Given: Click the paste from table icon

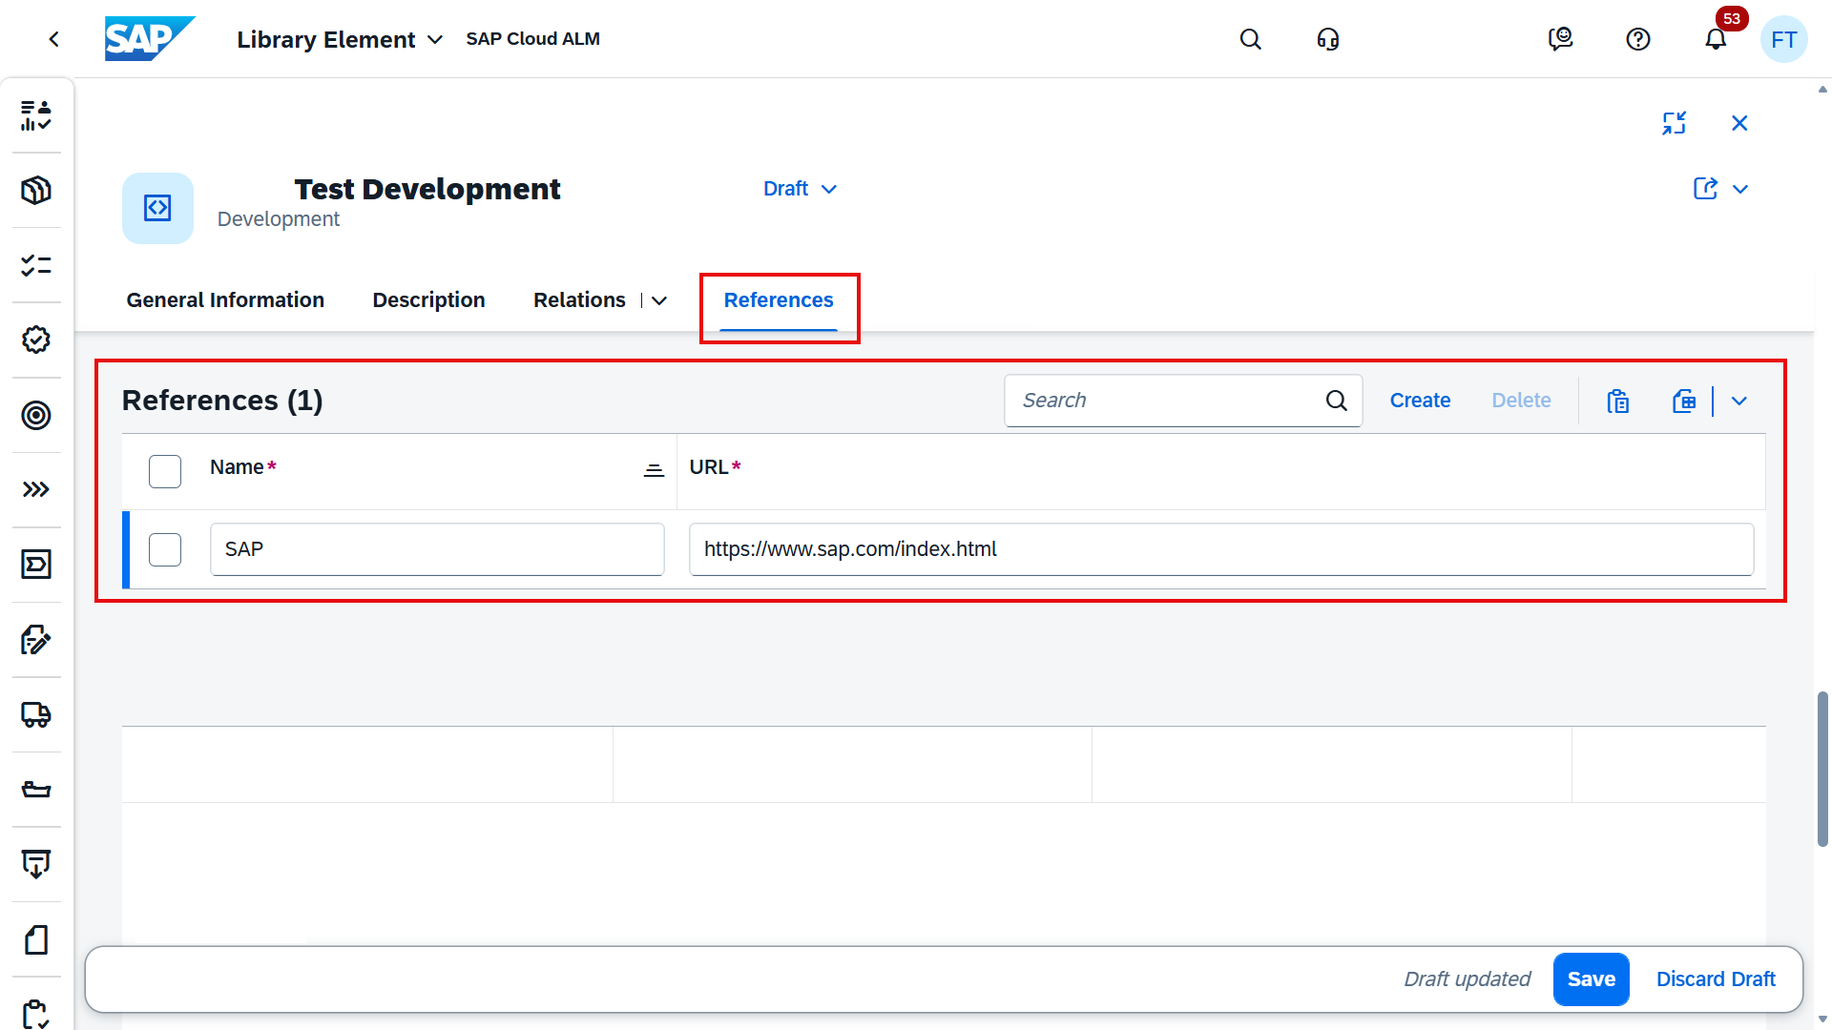Looking at the screenshot, I should [1684, 401].
